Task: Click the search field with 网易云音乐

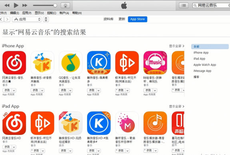Action: click(211, 5)
